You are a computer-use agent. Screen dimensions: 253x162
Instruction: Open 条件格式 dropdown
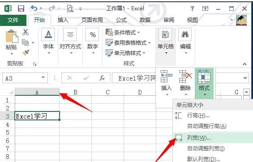point(123,32)
